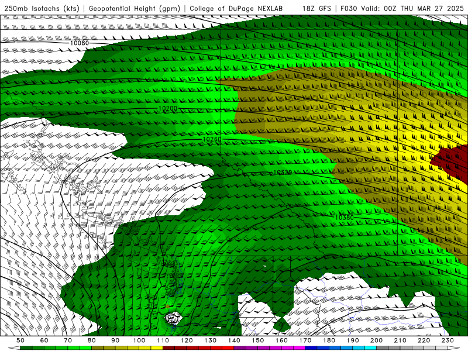Click the 140 value on the color scale
468x351 pixels.
pos(234,340)
